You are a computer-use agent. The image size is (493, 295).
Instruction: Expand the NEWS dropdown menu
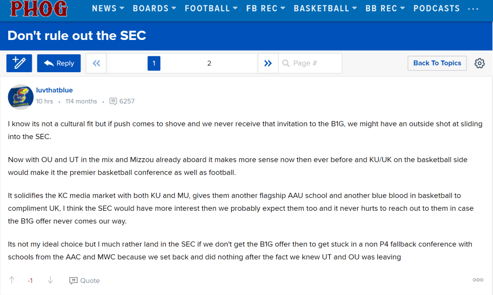click(x=108, y=8)
